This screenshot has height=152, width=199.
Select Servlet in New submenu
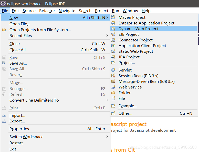pos(154,70)
